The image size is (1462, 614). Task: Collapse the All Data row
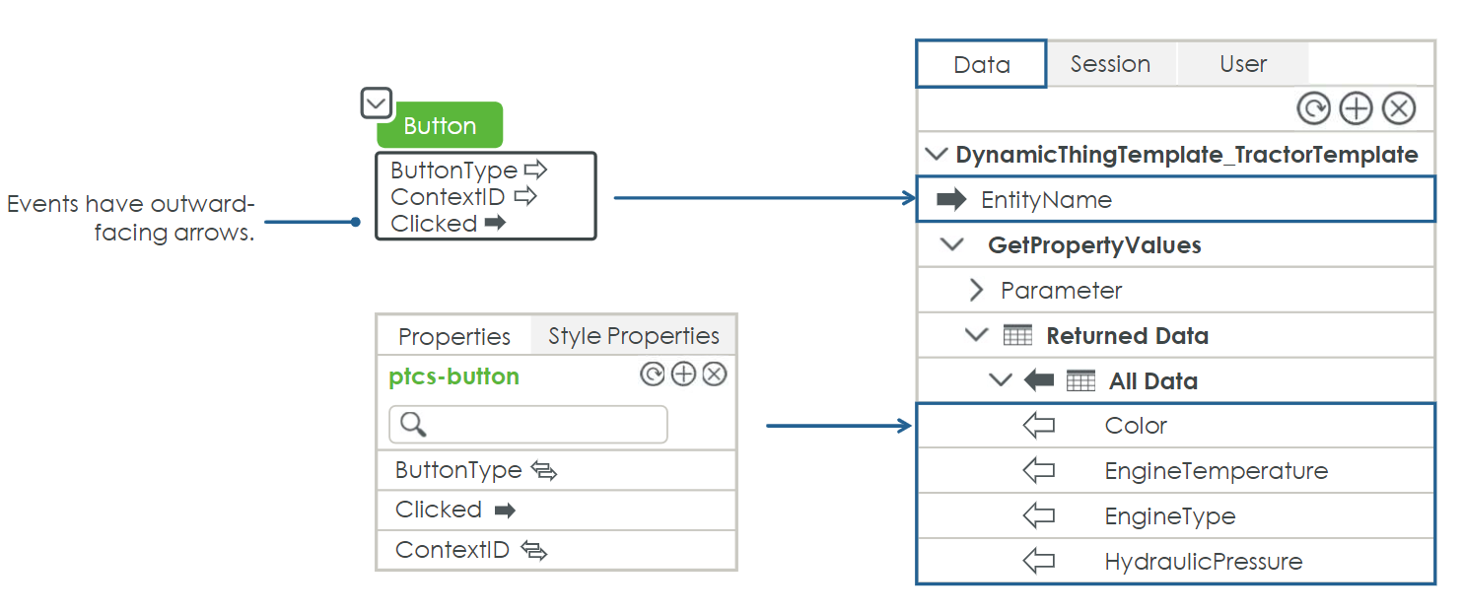[1000, 380]
